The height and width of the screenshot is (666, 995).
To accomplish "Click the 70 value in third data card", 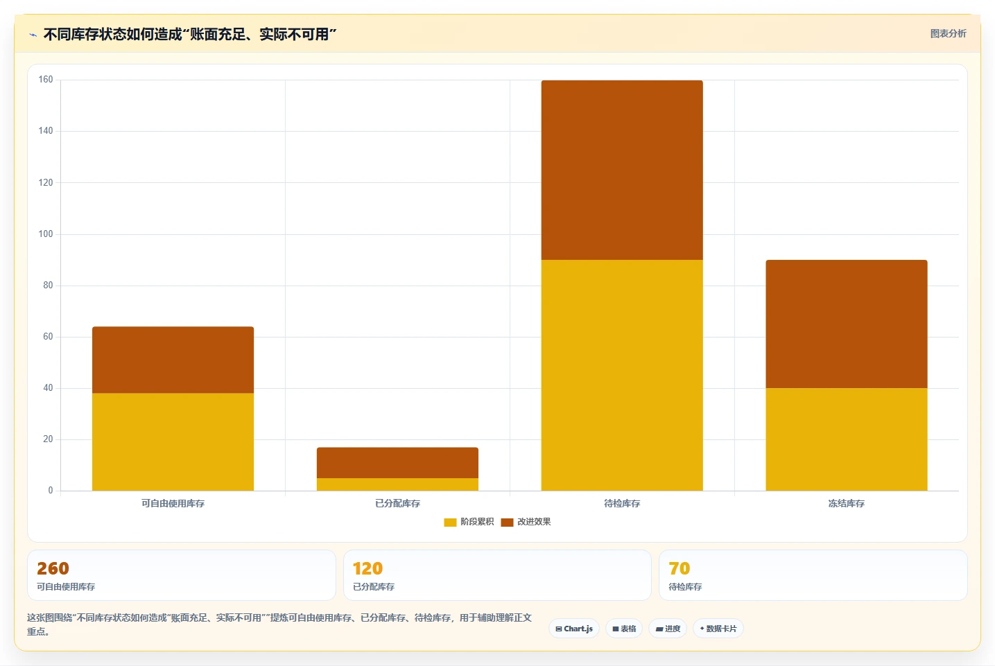I will tap(679, 568).
